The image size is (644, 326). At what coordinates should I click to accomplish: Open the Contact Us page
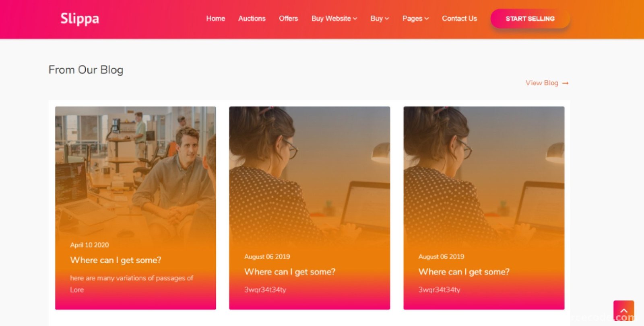point(459,18)
